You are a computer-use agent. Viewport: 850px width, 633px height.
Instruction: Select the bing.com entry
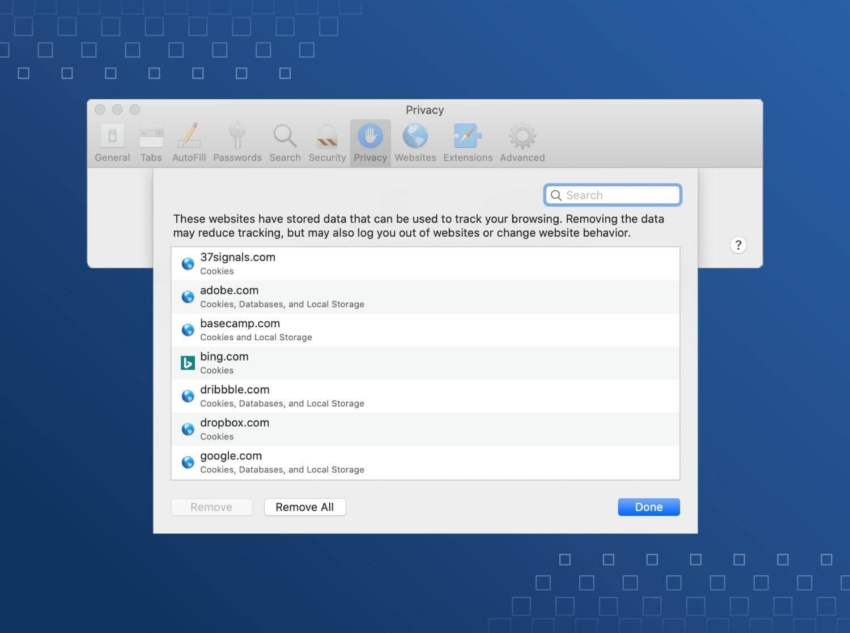click(x=426, y=363)
